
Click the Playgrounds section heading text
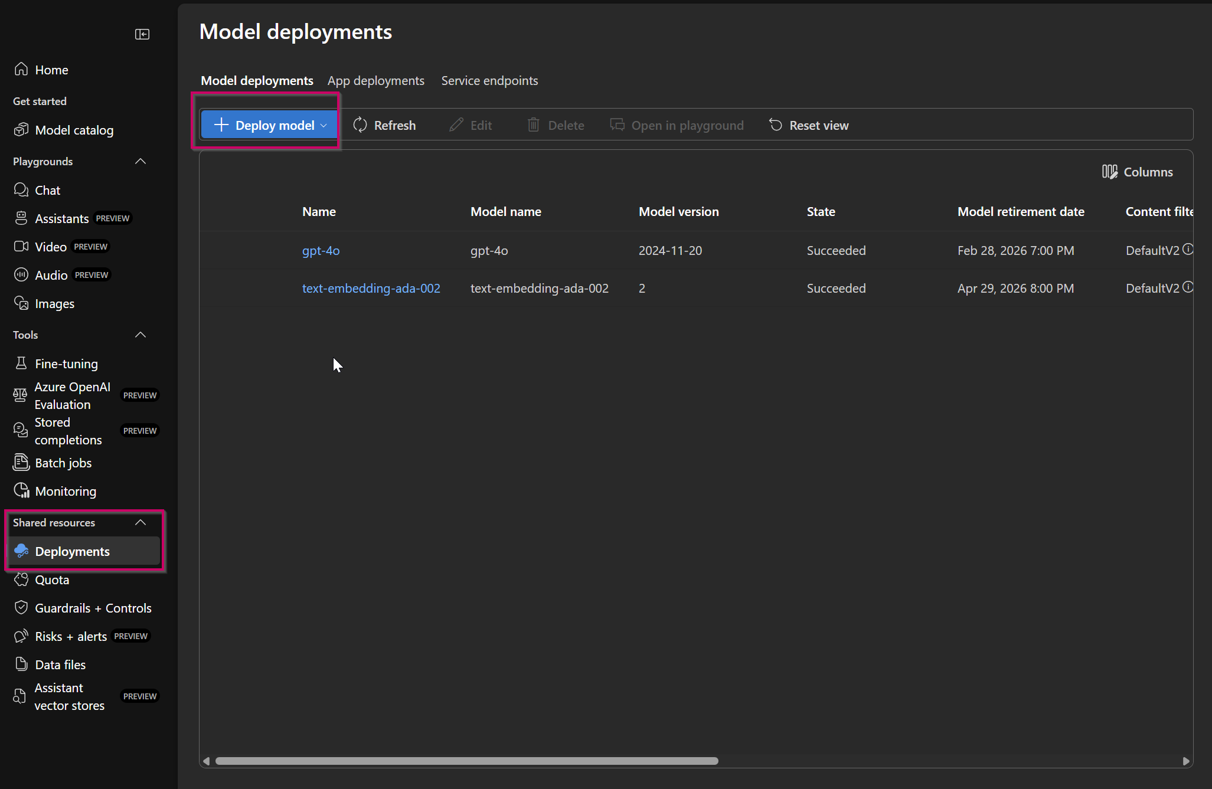(43, 161)
